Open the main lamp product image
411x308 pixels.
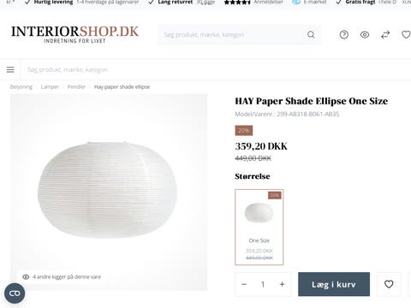[x=109, y=192]
